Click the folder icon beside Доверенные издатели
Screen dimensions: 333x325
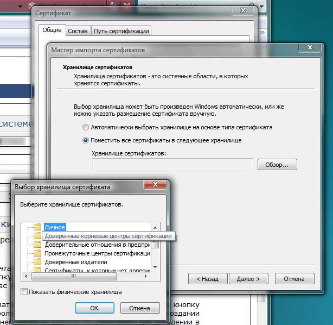point(37,262)
